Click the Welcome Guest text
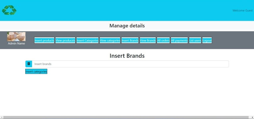This screenshot has height=119, width=254. pos(243,10)
